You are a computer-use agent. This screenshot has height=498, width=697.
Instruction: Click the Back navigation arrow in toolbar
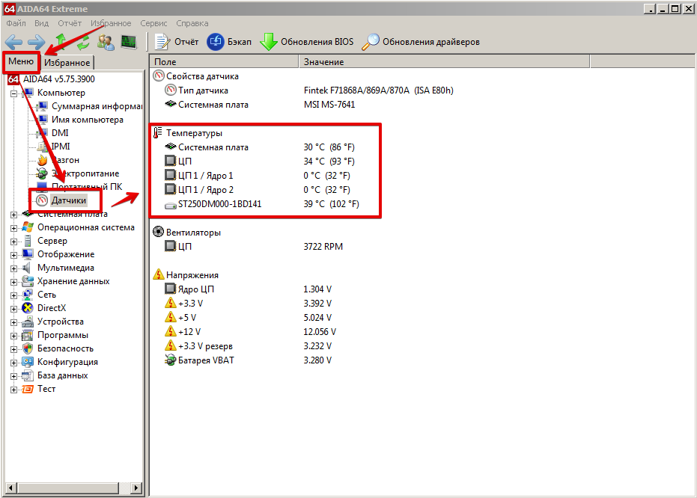(x=13, y=42)
